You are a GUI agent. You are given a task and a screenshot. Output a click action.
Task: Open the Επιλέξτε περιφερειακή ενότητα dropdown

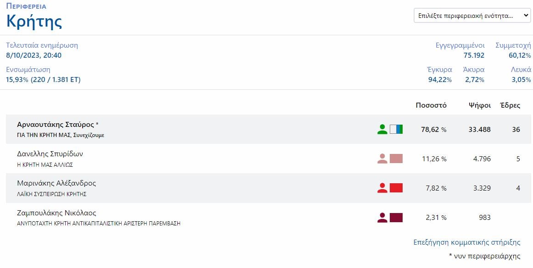(x=472, y=16)
